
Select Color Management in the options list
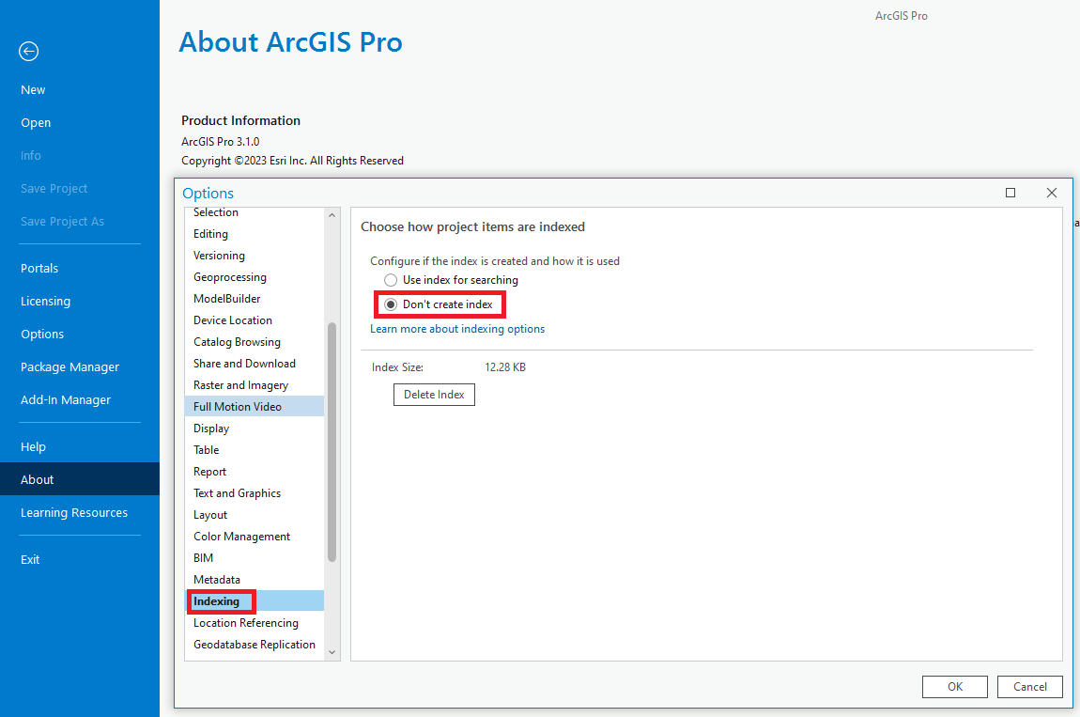coord(241,536)
